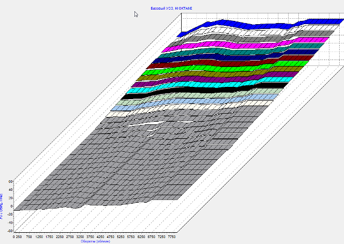344x244 pixels.
Task: Click the 'Обороты (об/мин)' horizontal axis label
Action: [x=96, y=240]
